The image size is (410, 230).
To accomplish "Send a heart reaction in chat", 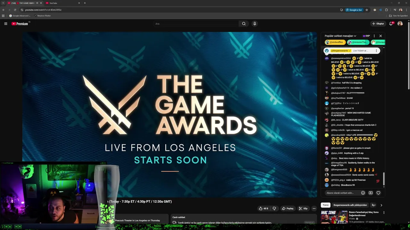I will pyautogui.click(x=378, y=193).
